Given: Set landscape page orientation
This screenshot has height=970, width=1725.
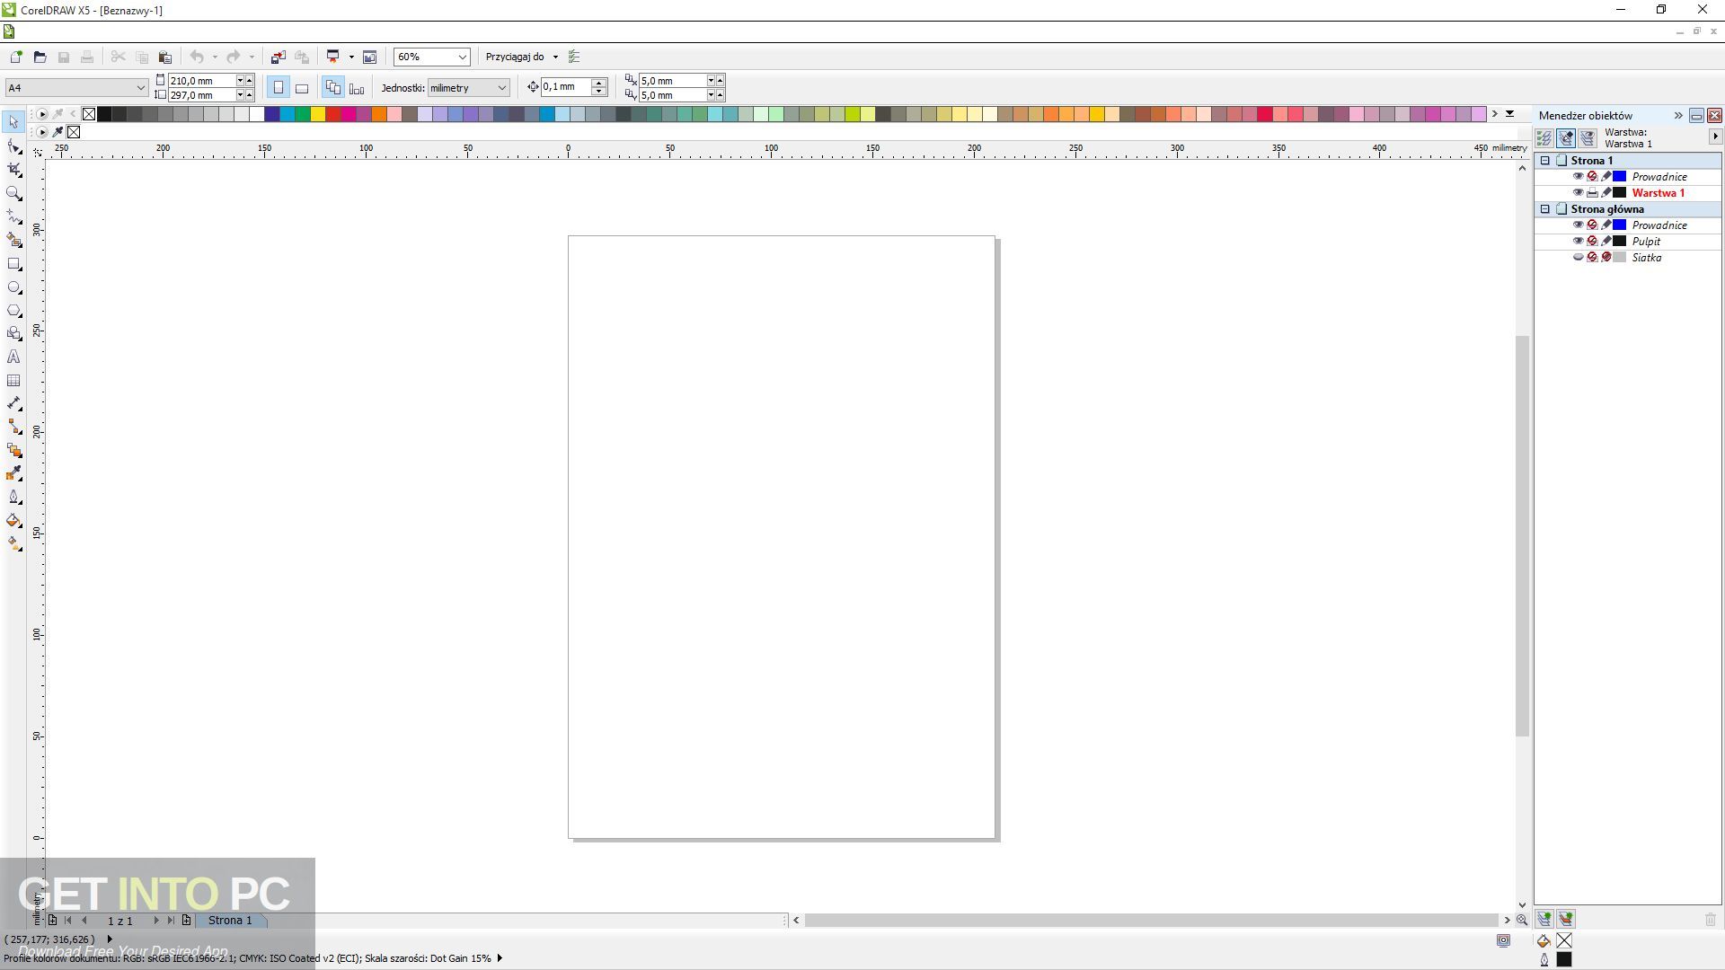Looking at the screenshot, I should pos(302,87).
